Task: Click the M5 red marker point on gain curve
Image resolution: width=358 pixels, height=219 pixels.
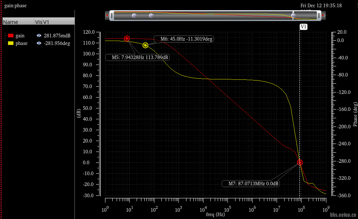Action: click(x=127, y=38)
